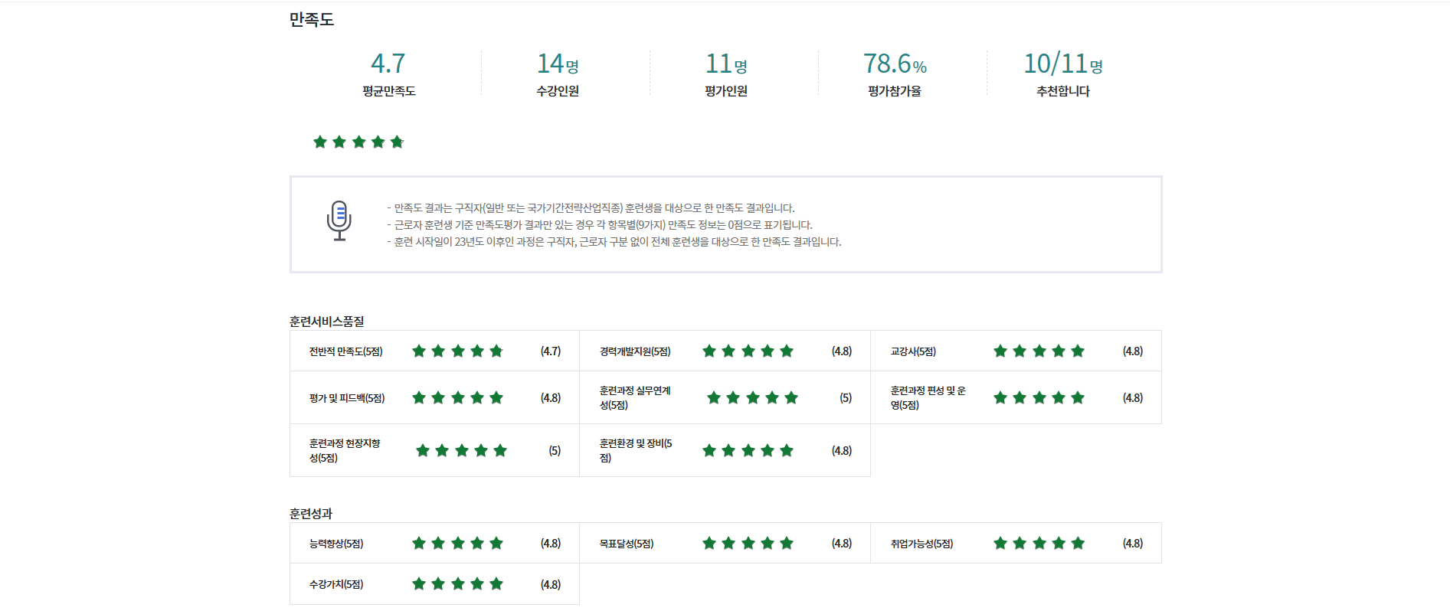Click the microphone icon in notice box
The height and width of the screenshot is (611, 1450).
[339, 221]
